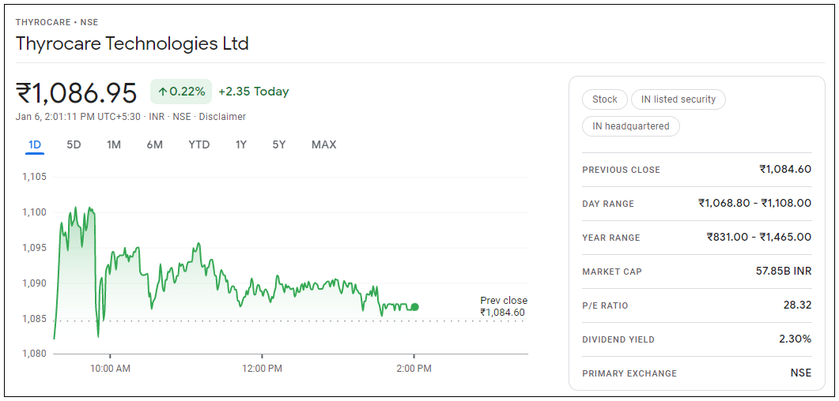Viewport: 839px width, 401px height.
Task: Select the 1D chart range tab
Action: [35, 144]
